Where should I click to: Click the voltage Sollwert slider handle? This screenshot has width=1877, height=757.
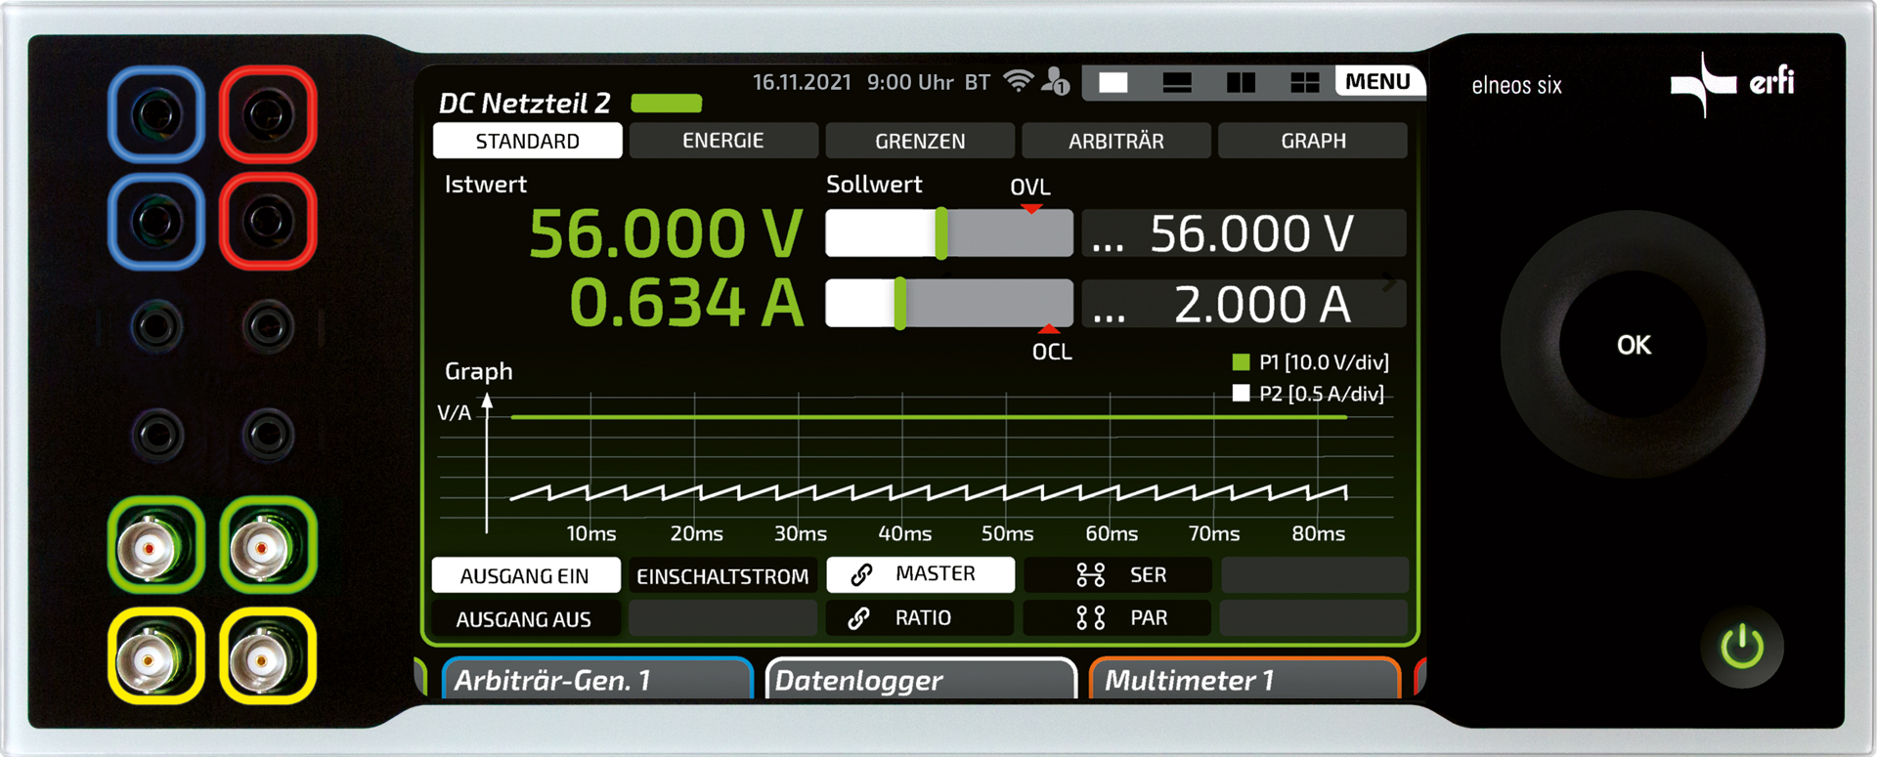pos(940,233)
